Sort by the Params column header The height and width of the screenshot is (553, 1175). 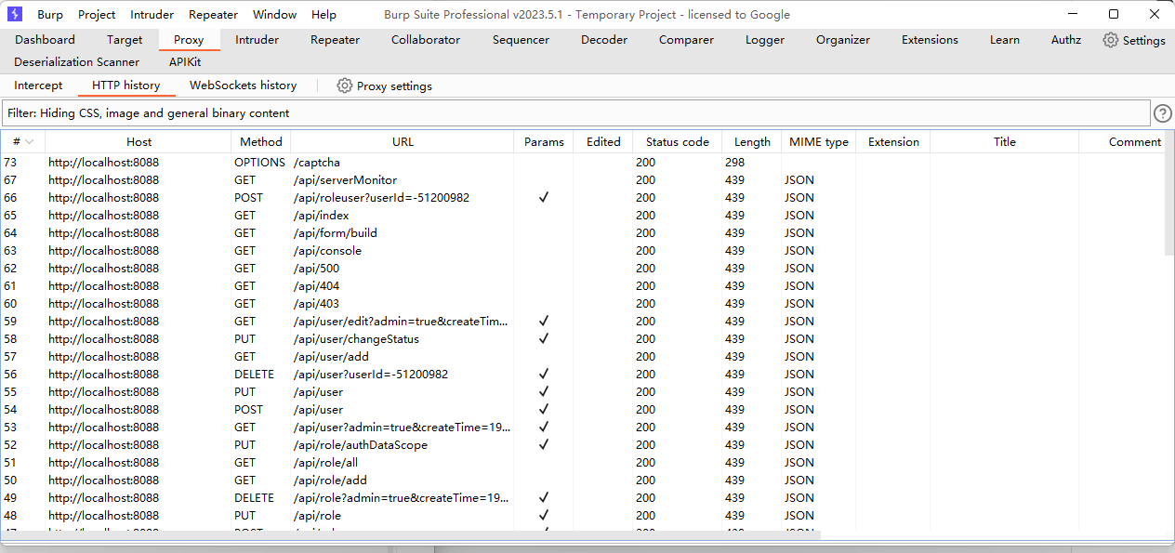point(544,142)
